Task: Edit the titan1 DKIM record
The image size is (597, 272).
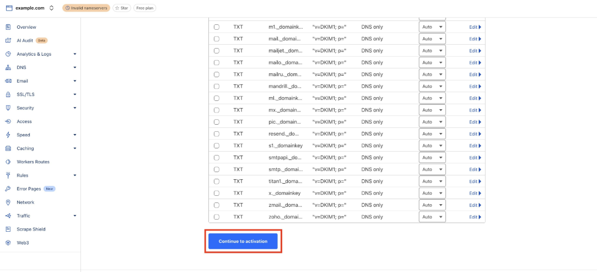Action: tap(475, 181)
